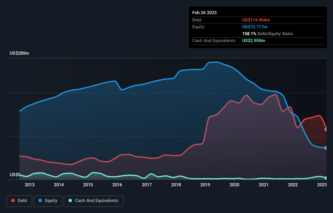Click the red Debt legend dot
The height and width of the screenshot is (213, 333).
13,200
